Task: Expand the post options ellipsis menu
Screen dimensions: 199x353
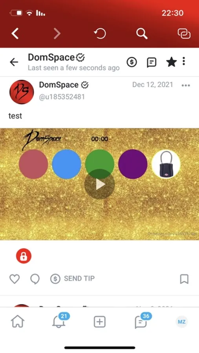Action: [186, 86]
